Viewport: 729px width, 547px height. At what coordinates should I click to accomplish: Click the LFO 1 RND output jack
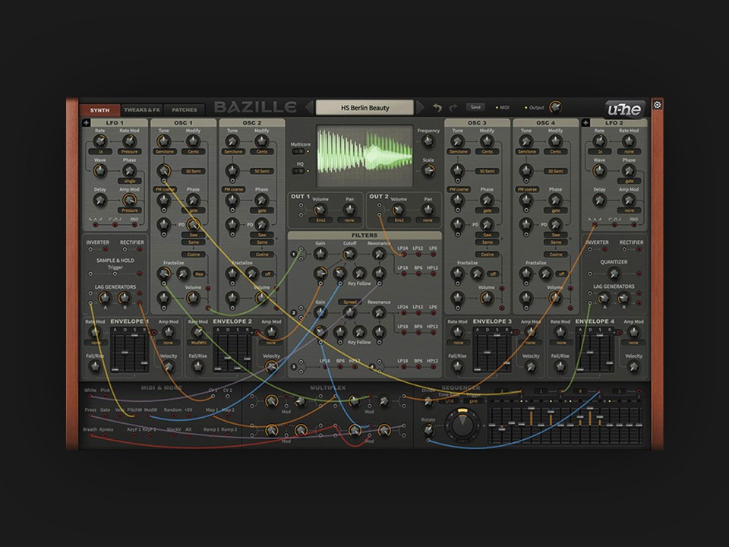tap(134, 225)
